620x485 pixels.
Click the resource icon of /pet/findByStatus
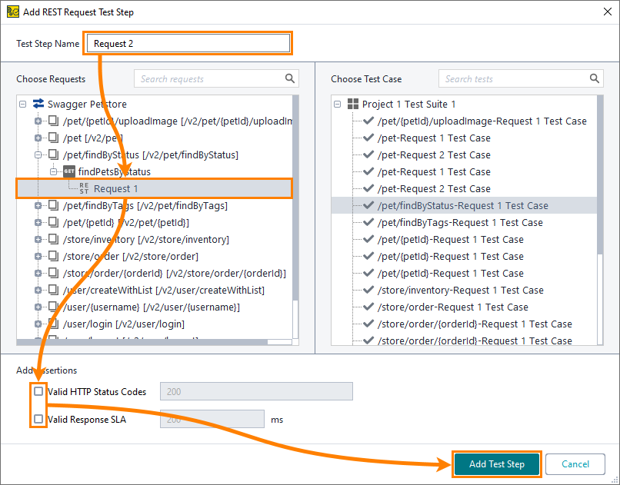coord(53,154)
